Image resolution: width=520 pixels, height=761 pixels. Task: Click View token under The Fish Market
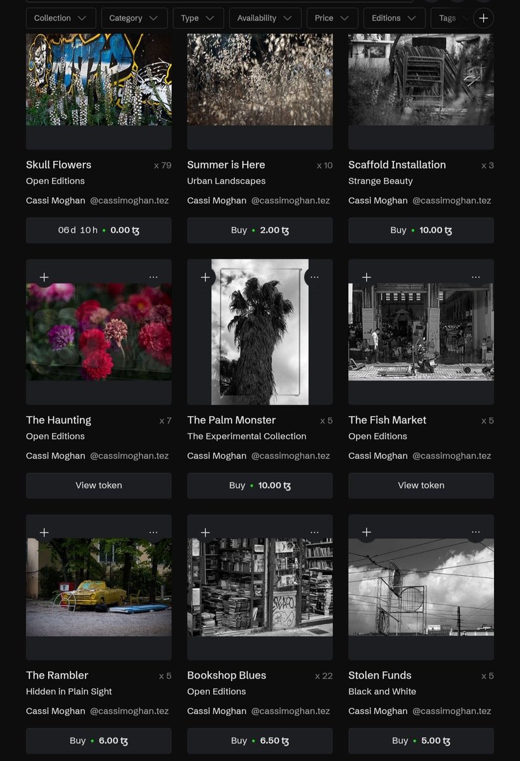click(421, 485)
